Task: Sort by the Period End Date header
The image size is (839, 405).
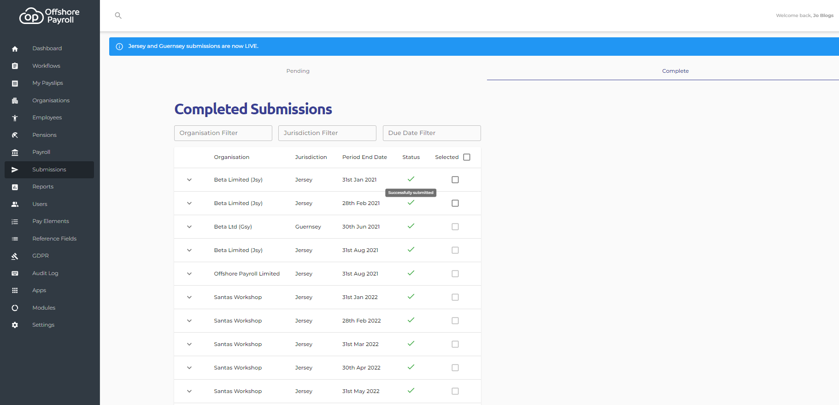Action: (x=364, y=157)
